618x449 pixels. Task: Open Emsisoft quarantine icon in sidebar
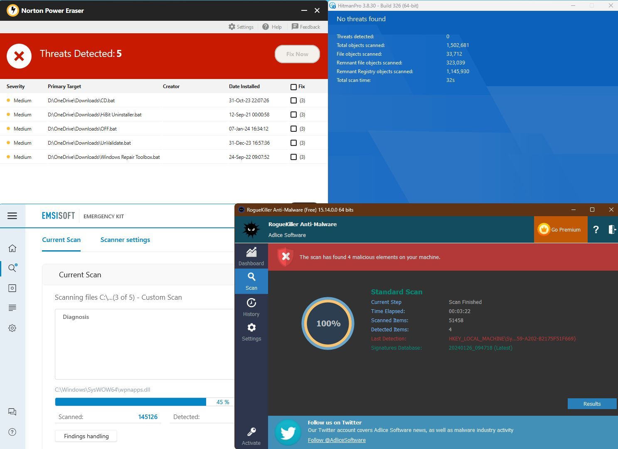coord(12,288)
